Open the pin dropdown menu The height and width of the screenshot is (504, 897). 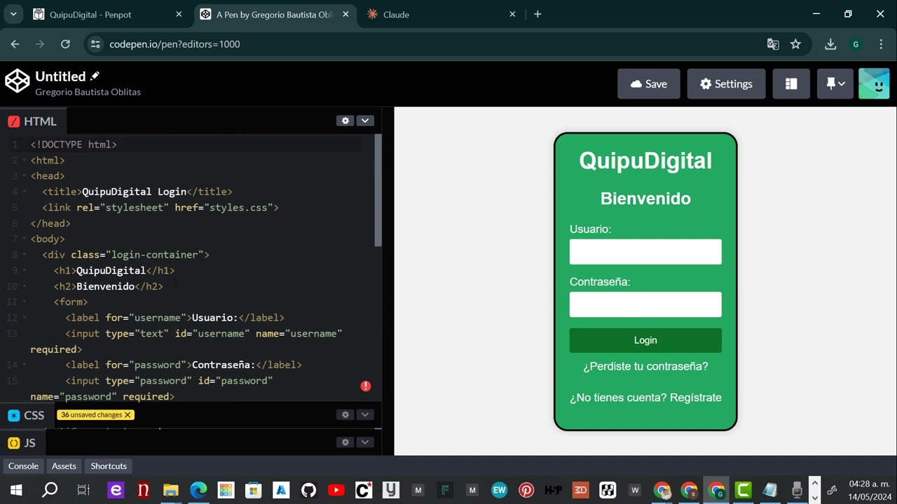(835, 84)
